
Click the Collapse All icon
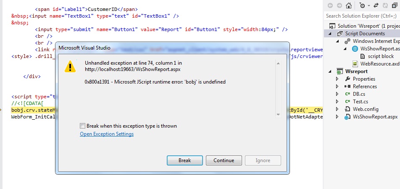pyautogui.click(x=395, y=5)
